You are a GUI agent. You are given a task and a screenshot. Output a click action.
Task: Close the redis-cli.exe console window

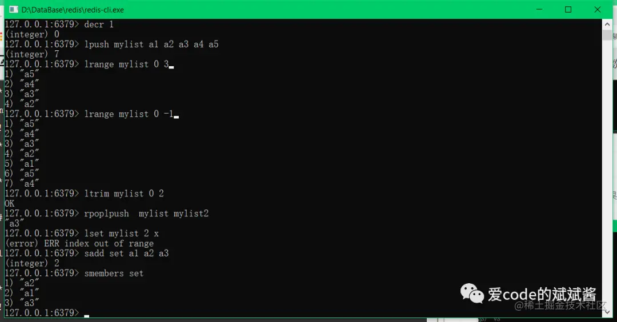(x=598, y=10)
